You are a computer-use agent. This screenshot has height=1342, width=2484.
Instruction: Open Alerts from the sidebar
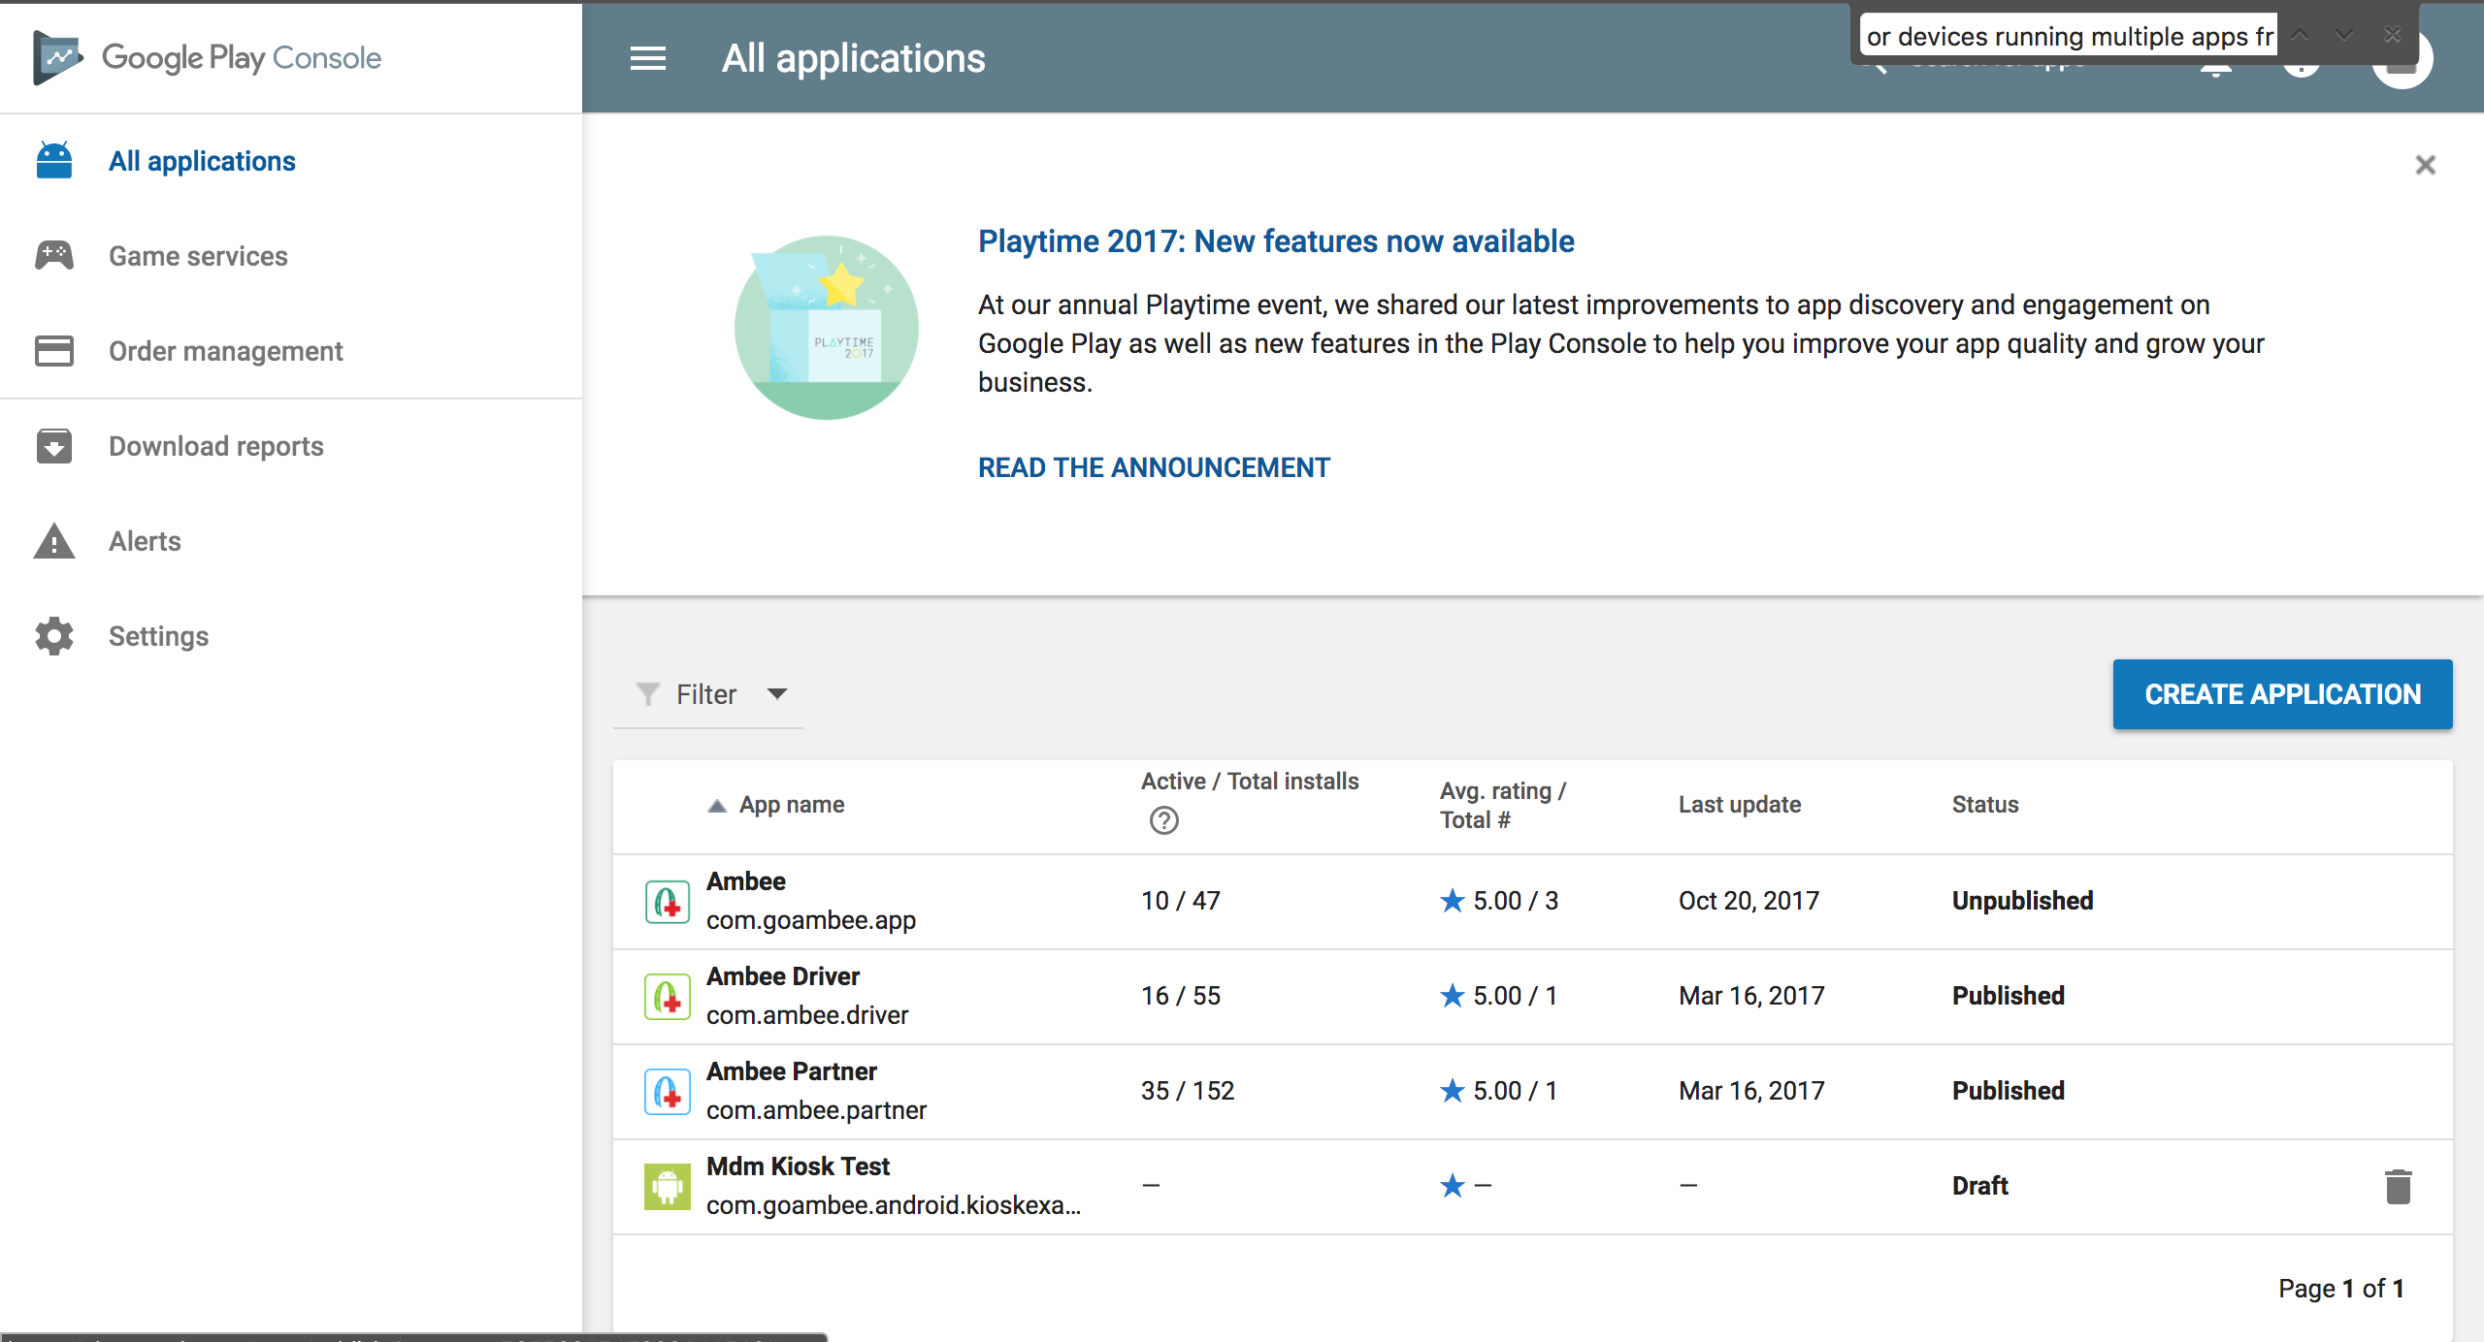click(145, 541)
